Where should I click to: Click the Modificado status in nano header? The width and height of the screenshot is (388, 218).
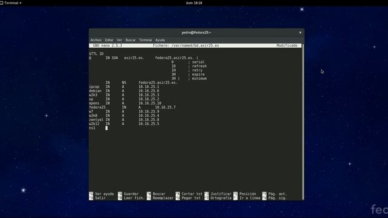287,45
